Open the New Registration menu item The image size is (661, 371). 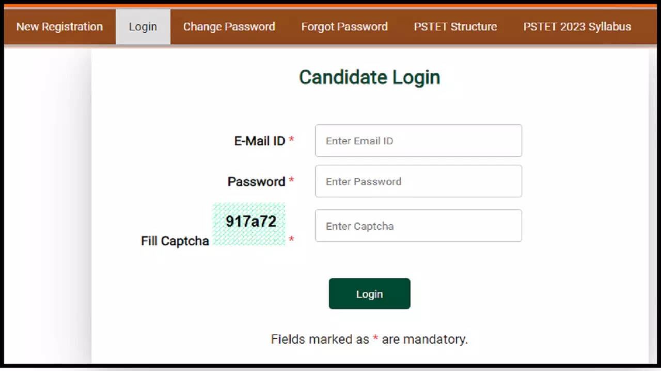pyautogui.click(x=59, y=27)
